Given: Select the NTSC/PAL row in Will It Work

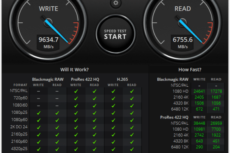Looking at the screenshot, I should click(x=76, y=91).
